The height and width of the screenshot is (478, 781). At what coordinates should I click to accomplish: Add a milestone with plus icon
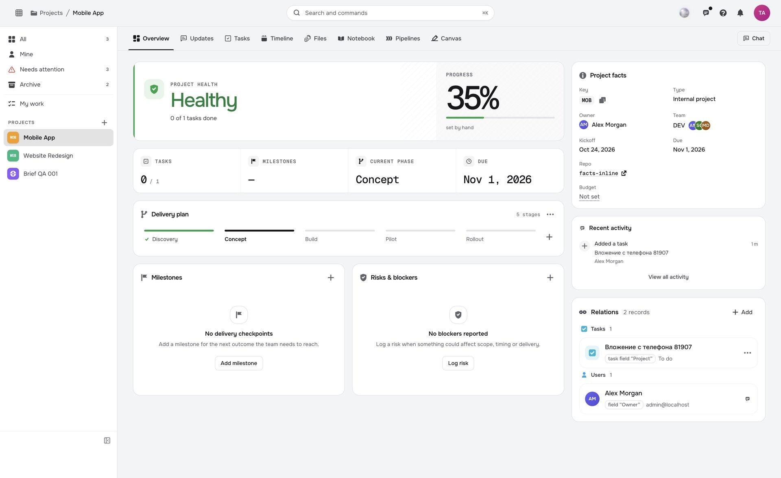click(x=331, y=278)
